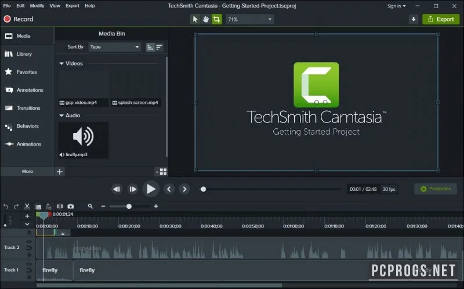Click the Cut scissors icon
Screen dimensions: 464x289
tap(27, 207)
